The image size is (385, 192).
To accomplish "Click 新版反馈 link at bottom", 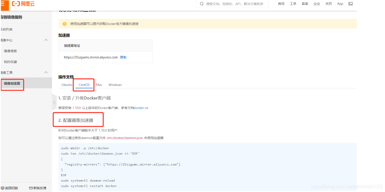I will click(40, 188).
